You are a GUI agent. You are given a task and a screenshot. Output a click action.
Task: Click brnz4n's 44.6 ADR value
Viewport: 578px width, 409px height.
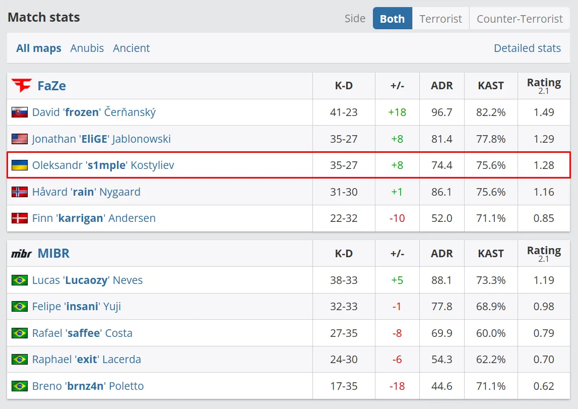441,386
